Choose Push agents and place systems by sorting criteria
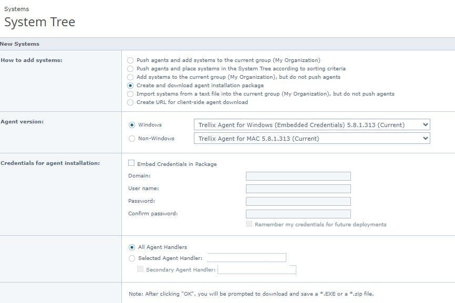The width and height of the screenshot is (455, 303). pos(130,69)
